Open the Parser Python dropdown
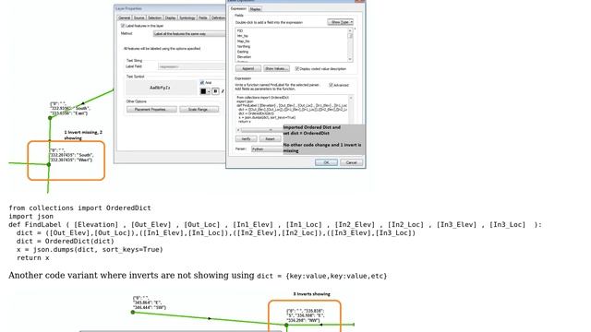Image resolution: width=591 pixels, height=332 pixels. (x=267, y=149)
